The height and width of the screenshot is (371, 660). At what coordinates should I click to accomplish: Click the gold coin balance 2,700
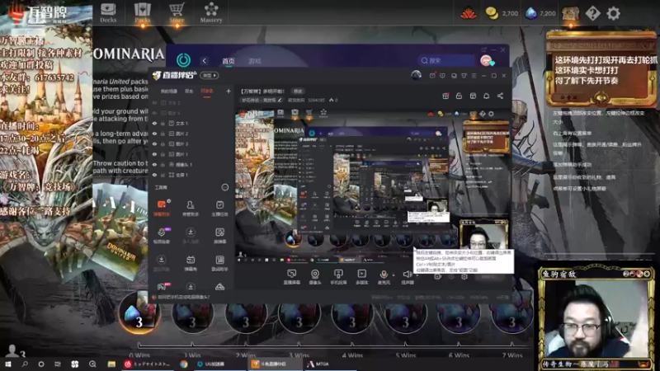tap(502, 13)
